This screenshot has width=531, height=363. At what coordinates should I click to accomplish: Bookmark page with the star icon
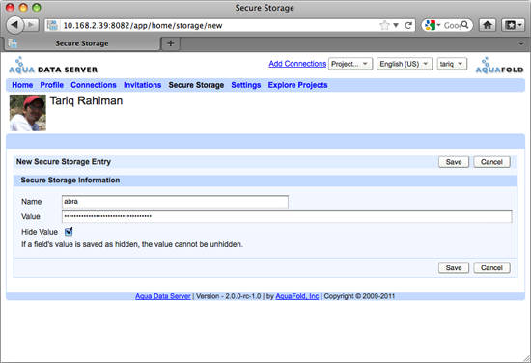pos(384,25)
